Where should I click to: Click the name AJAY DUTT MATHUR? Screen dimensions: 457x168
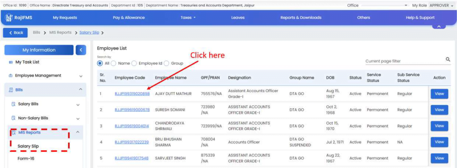point(174,94)
